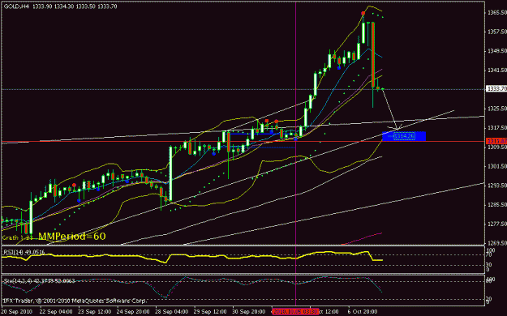Image resolution: width=507 pixels, height=316 pixels.
Task: Select the 1293.50 price axis label
Action: (x=497, y=186)
